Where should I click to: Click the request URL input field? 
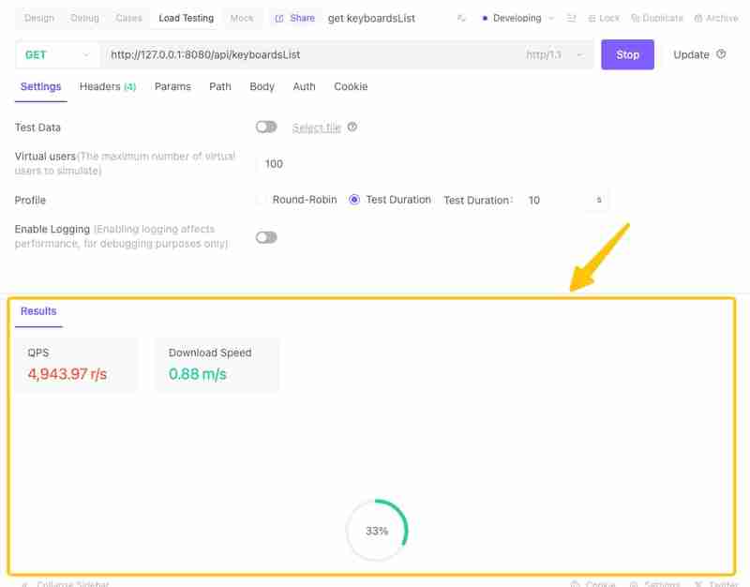[311, 54]
